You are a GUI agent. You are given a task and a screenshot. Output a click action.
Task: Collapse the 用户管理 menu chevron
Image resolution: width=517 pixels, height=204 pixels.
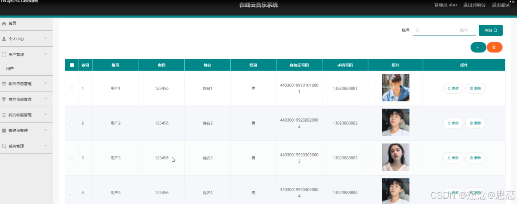[46, 54]
